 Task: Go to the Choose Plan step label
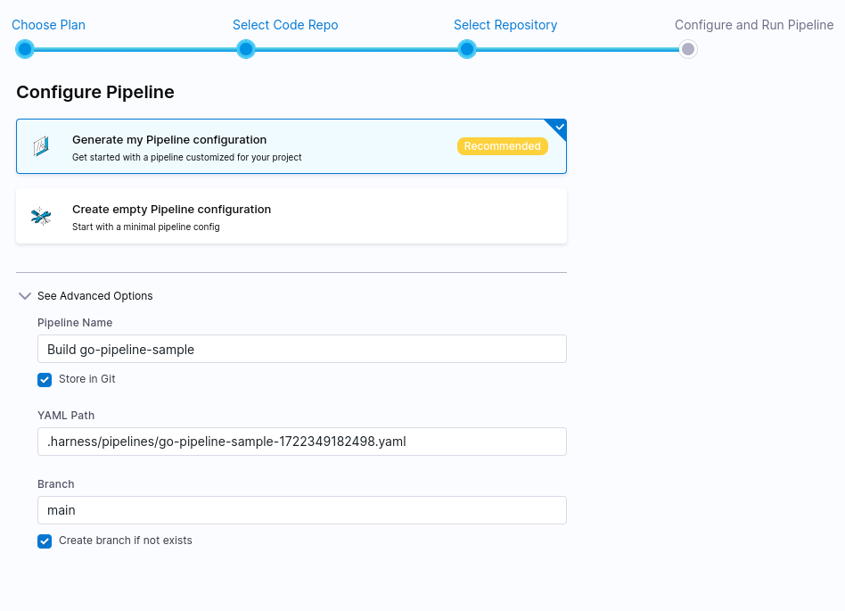coord(49,25)
